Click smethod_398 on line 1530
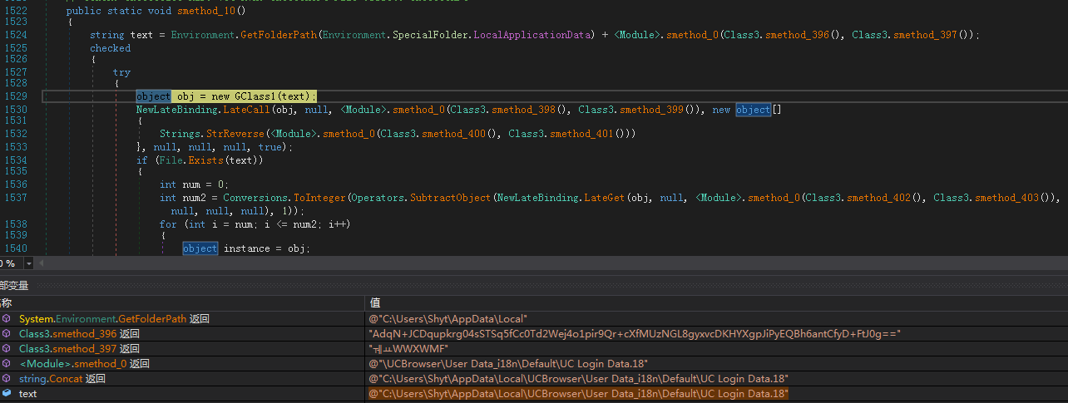This screenshot has width=1068, height=403. (x=523, y=110)
